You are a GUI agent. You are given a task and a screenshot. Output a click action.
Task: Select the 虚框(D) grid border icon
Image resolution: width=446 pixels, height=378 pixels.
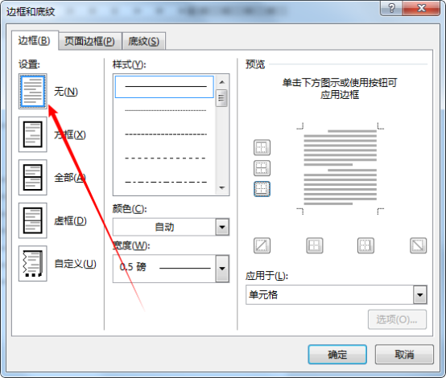33,220
